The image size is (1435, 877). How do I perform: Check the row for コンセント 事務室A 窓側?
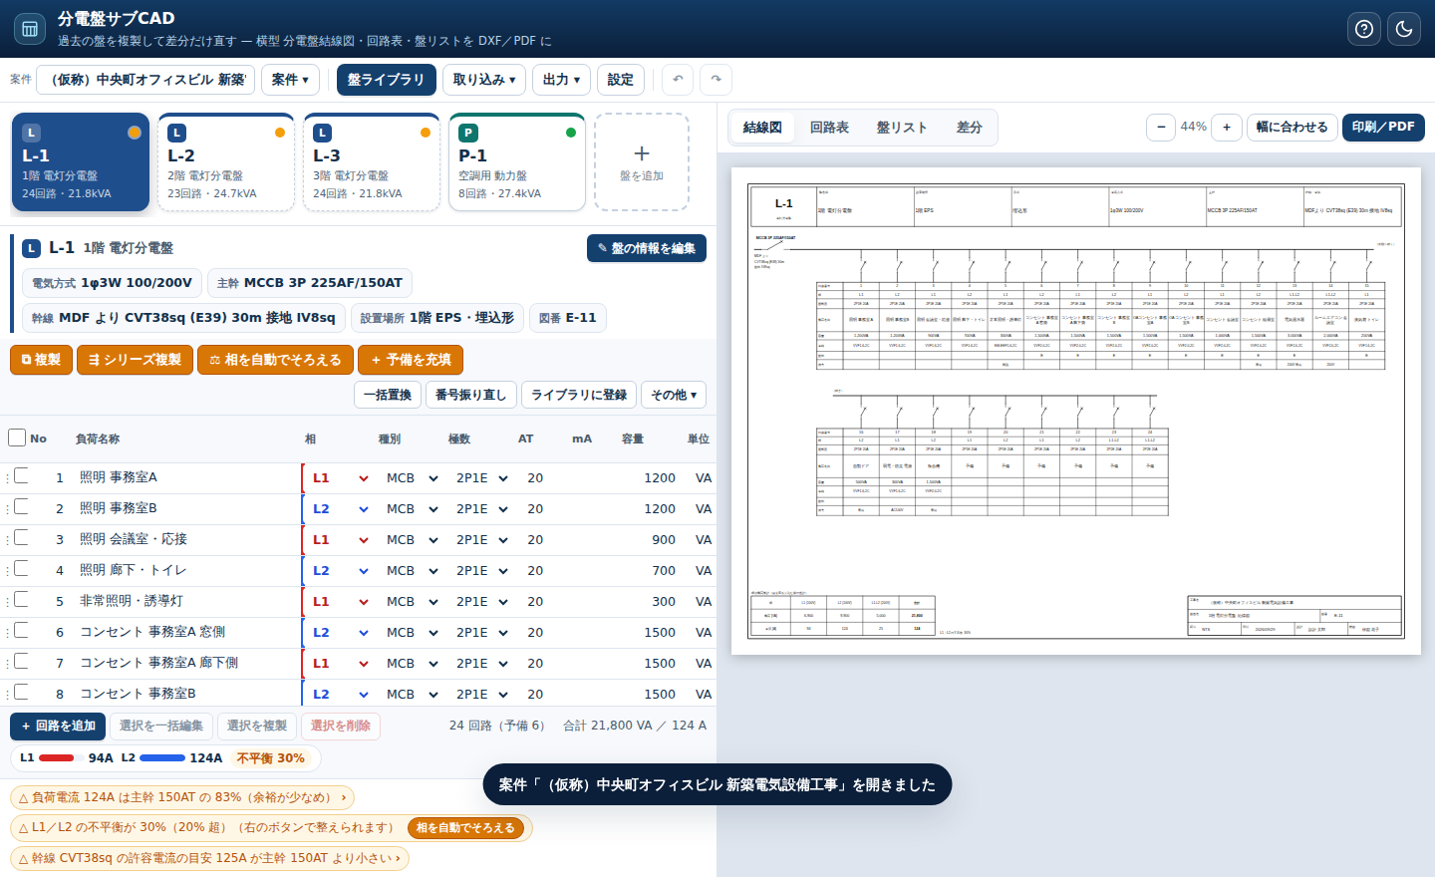[x=21, y=630]
